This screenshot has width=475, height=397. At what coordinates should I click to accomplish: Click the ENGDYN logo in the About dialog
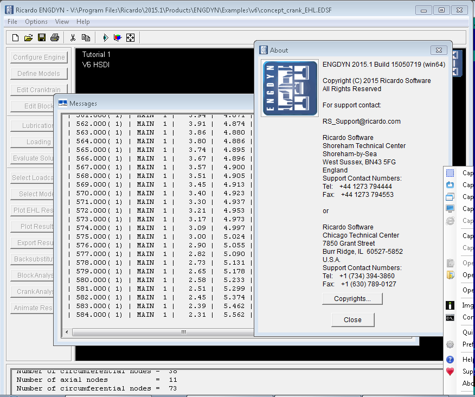pyautogui.click(x=290, y=88)
